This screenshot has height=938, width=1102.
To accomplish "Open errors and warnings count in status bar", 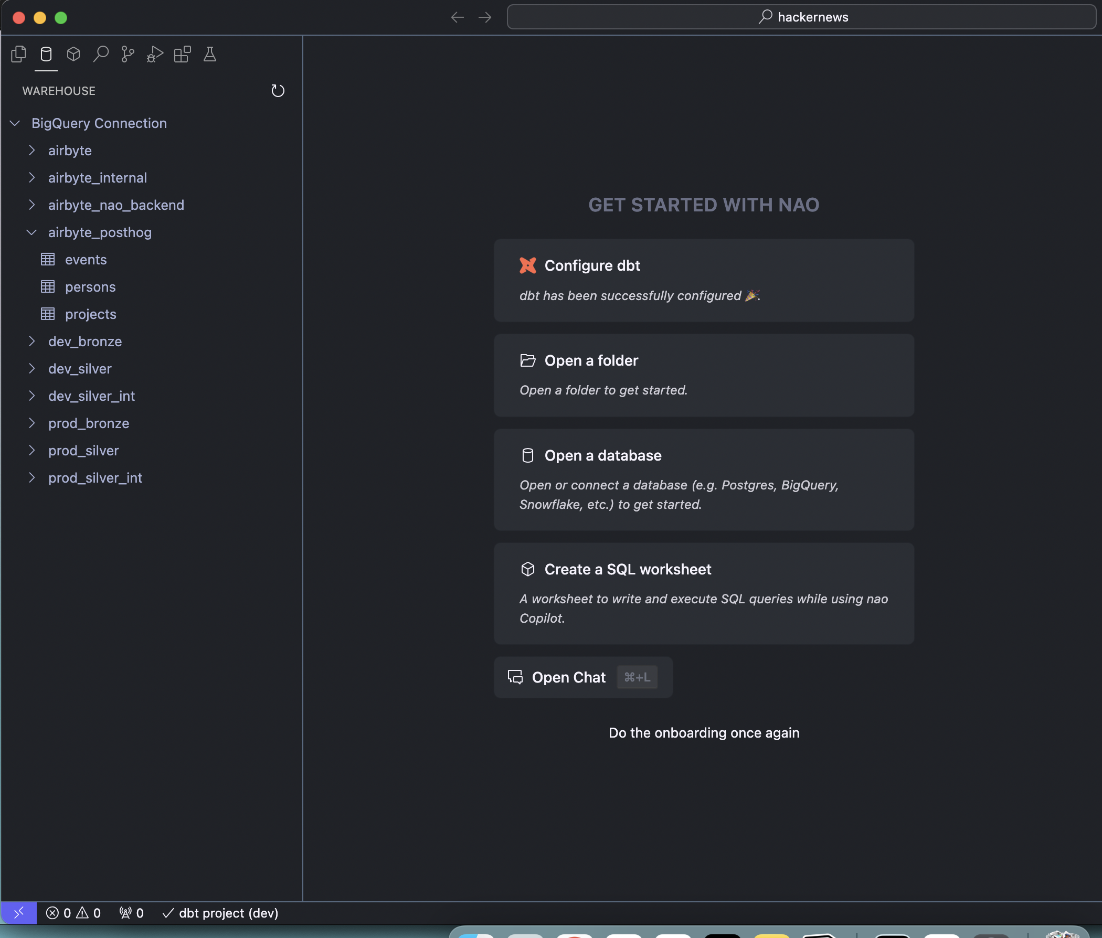I will [73, 913].
